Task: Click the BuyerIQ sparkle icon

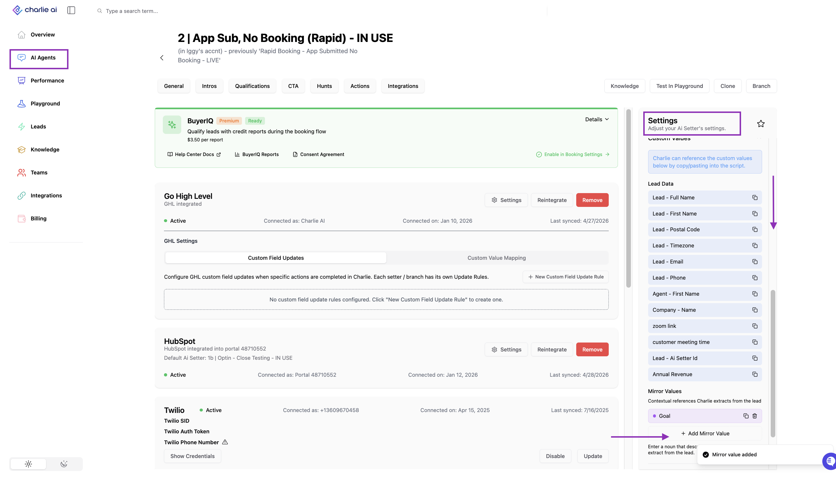Action: 172,124
